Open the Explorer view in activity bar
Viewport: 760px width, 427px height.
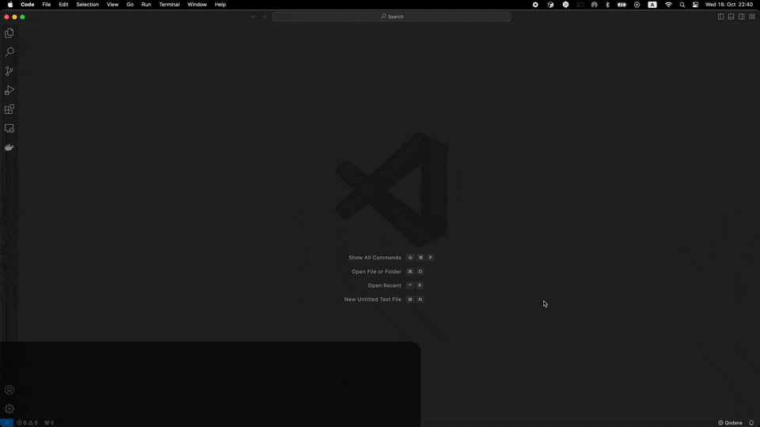coord(9,33)
